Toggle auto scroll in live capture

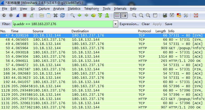point(124,15)
